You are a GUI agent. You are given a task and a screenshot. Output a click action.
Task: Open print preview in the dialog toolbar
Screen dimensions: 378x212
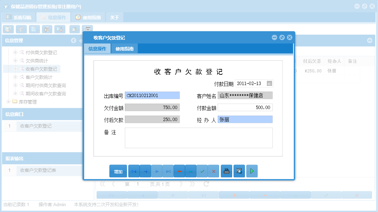(239, 171)
